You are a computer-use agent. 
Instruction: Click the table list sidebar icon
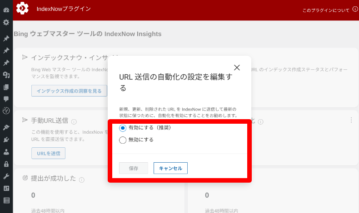(6, 200)
